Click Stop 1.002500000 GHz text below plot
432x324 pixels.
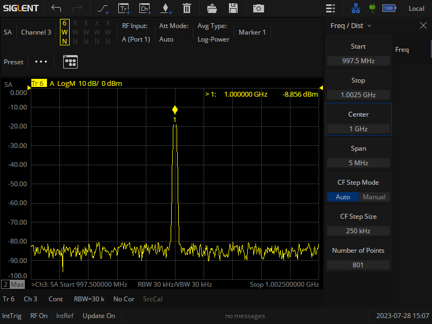click(x=285, y=285)
